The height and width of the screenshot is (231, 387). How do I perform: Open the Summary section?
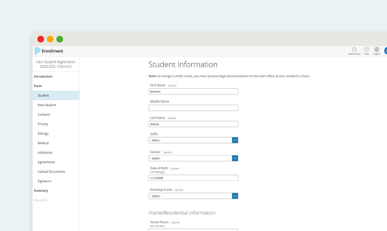pyautogui.click(x=41, y=190)
